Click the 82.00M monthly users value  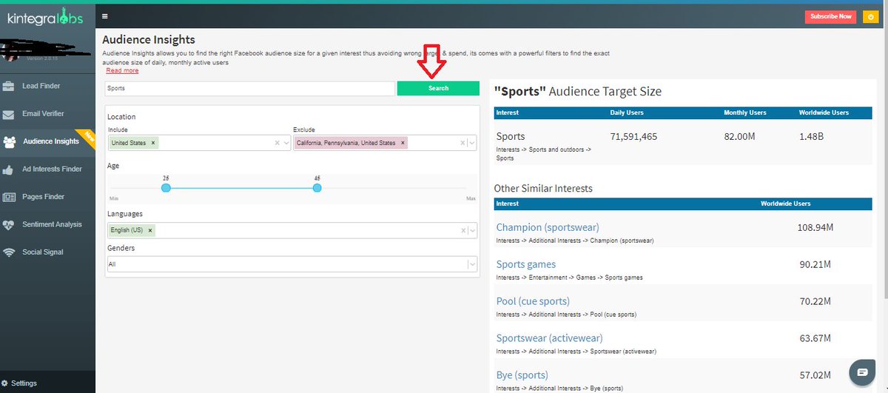point(740,137)
